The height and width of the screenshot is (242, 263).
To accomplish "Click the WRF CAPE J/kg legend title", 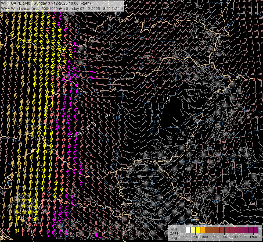I will tap(174, 233).
